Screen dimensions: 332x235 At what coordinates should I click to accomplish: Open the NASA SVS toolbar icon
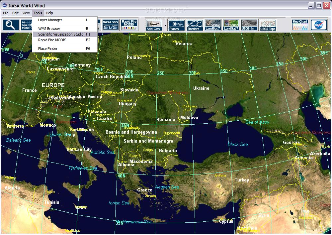point(110,25)
